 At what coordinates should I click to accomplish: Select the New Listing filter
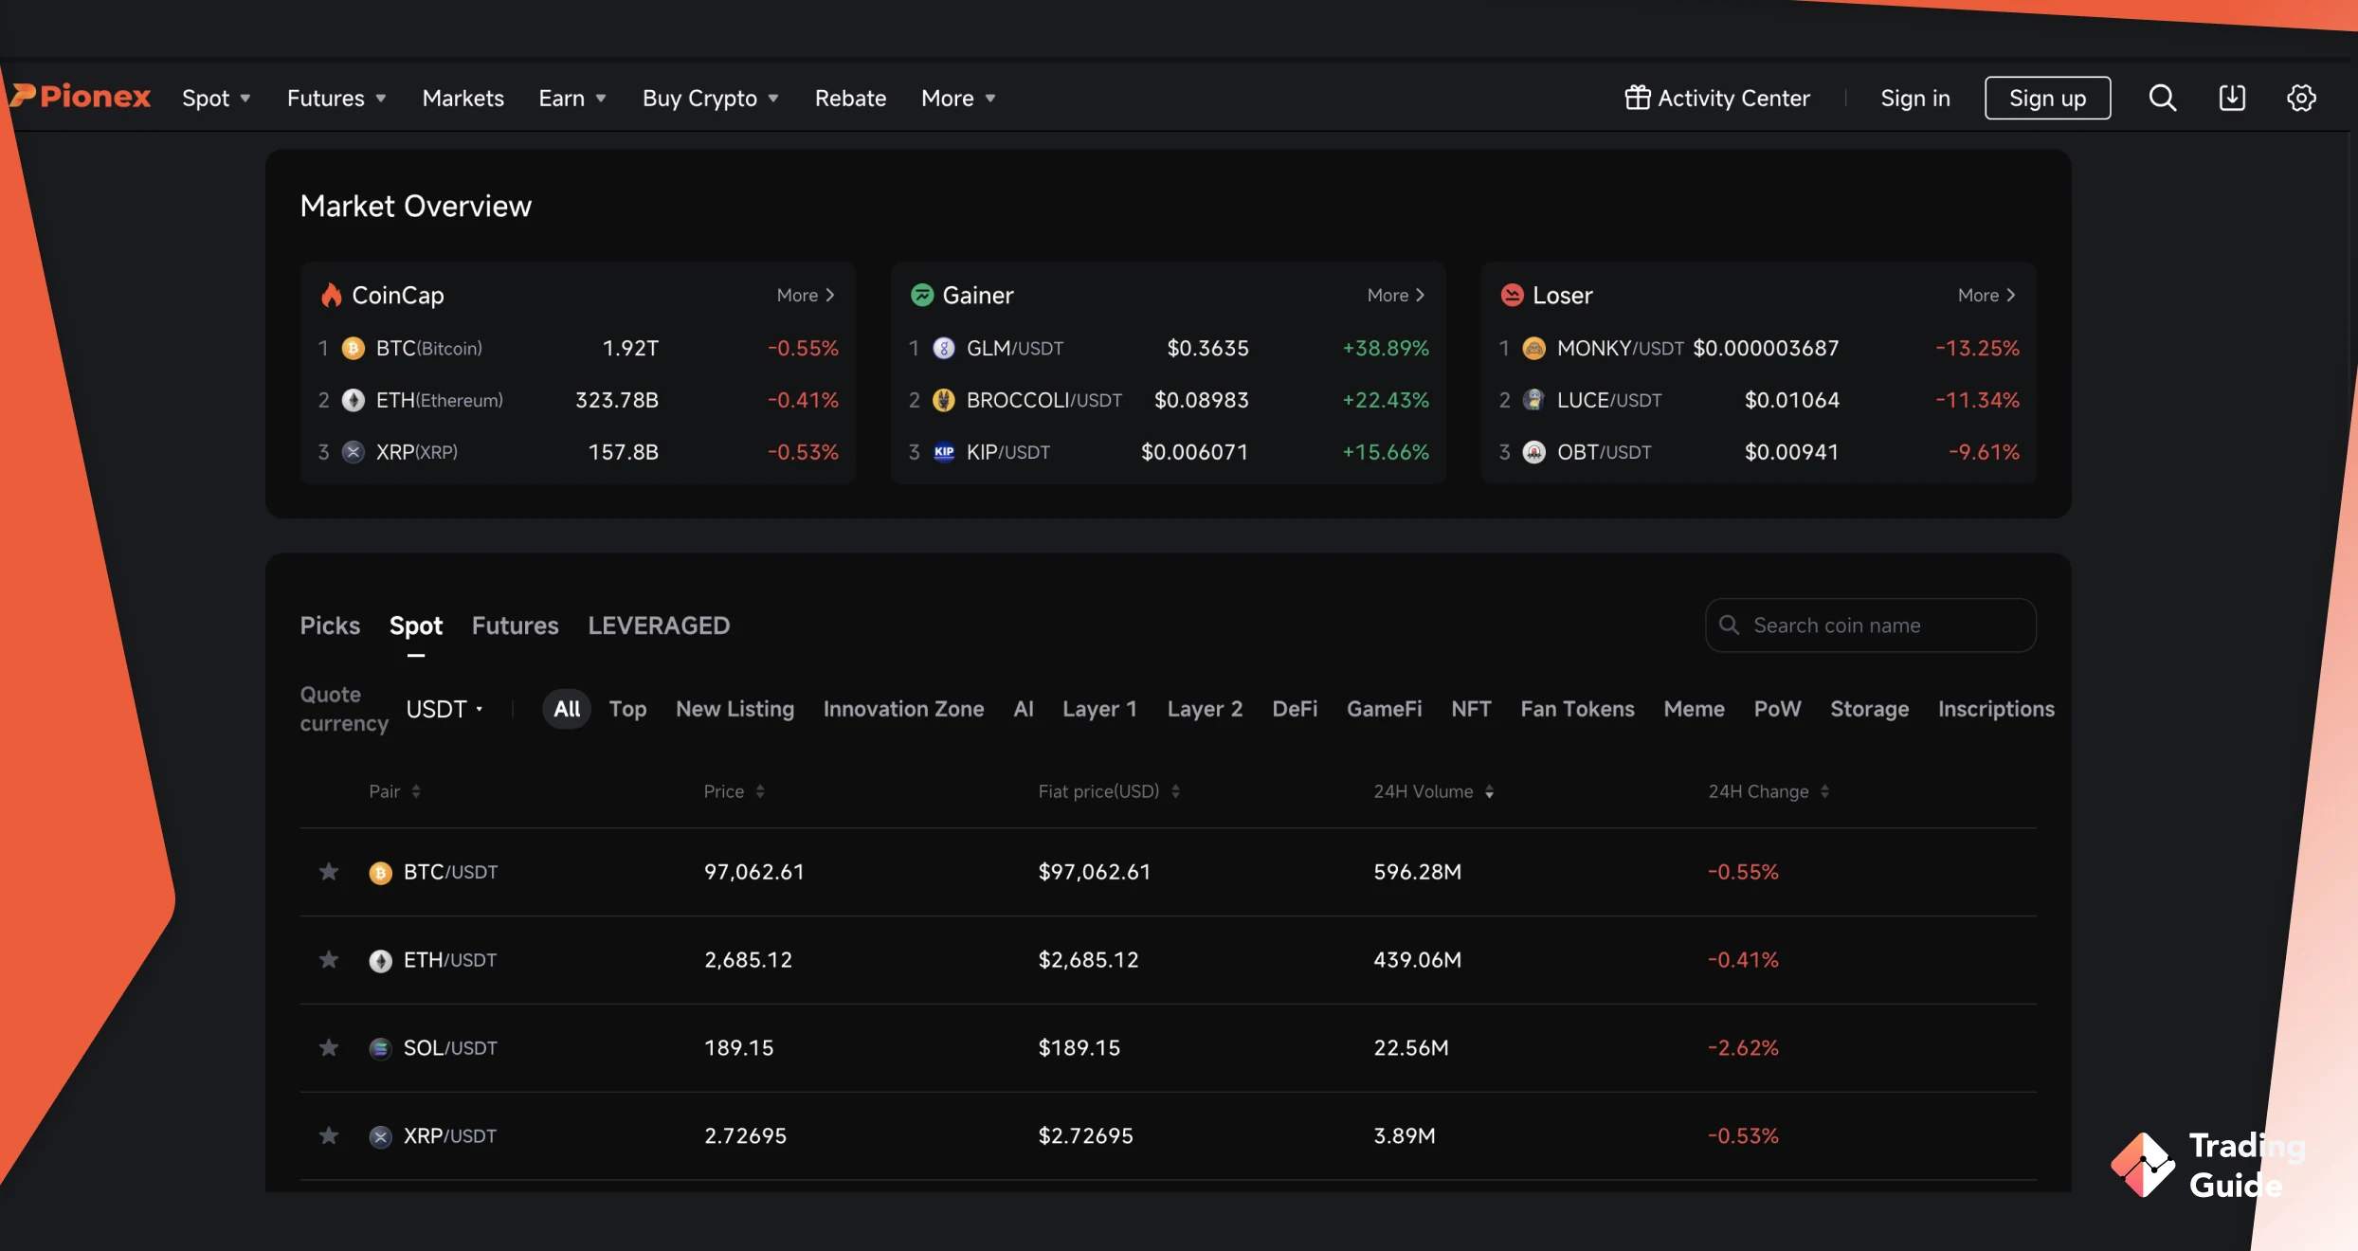click(735, 709)
